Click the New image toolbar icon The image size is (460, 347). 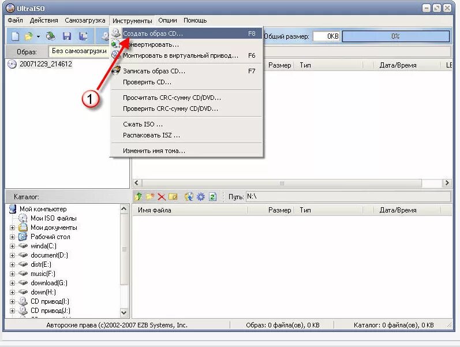15,36
